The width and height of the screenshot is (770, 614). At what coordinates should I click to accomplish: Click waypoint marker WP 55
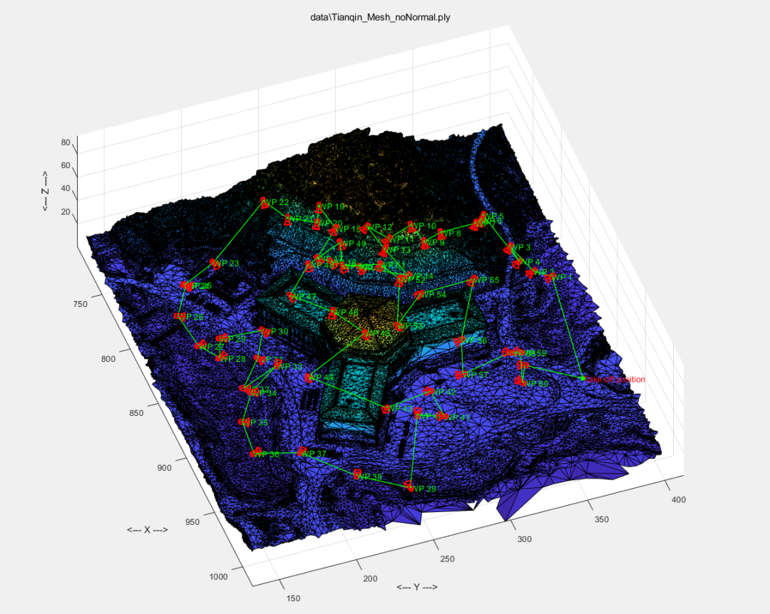[x=472, y=281]
